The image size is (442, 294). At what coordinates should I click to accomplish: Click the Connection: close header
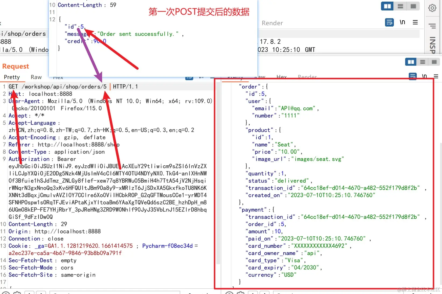36,239
